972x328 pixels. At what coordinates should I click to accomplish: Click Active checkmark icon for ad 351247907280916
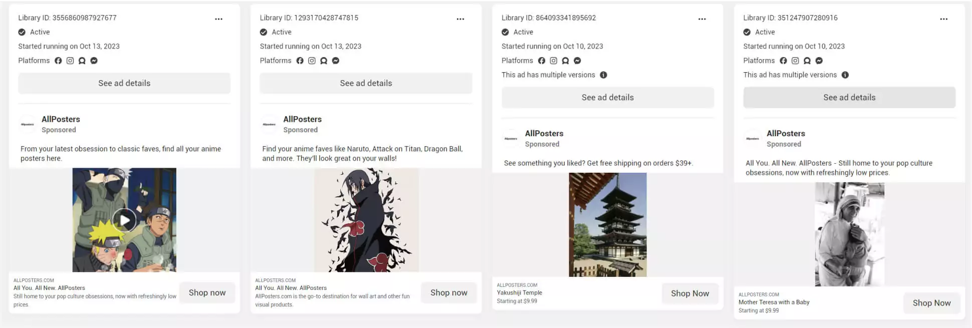pyautogui.click(x=747, y=32)
